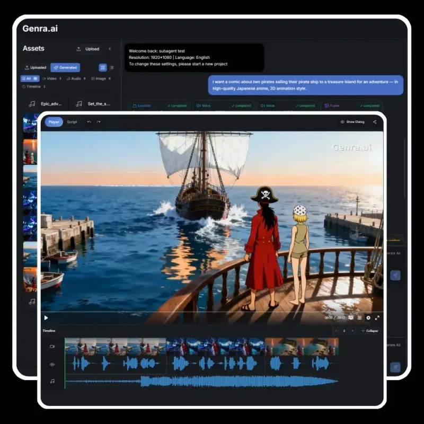Click the share icon in player header
This screenshot has height=424, width=424.
click(375, 122)
